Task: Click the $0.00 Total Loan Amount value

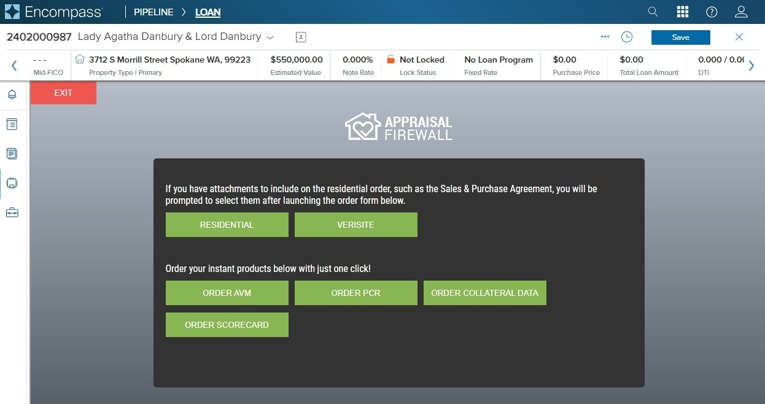Action: point(632,60)
